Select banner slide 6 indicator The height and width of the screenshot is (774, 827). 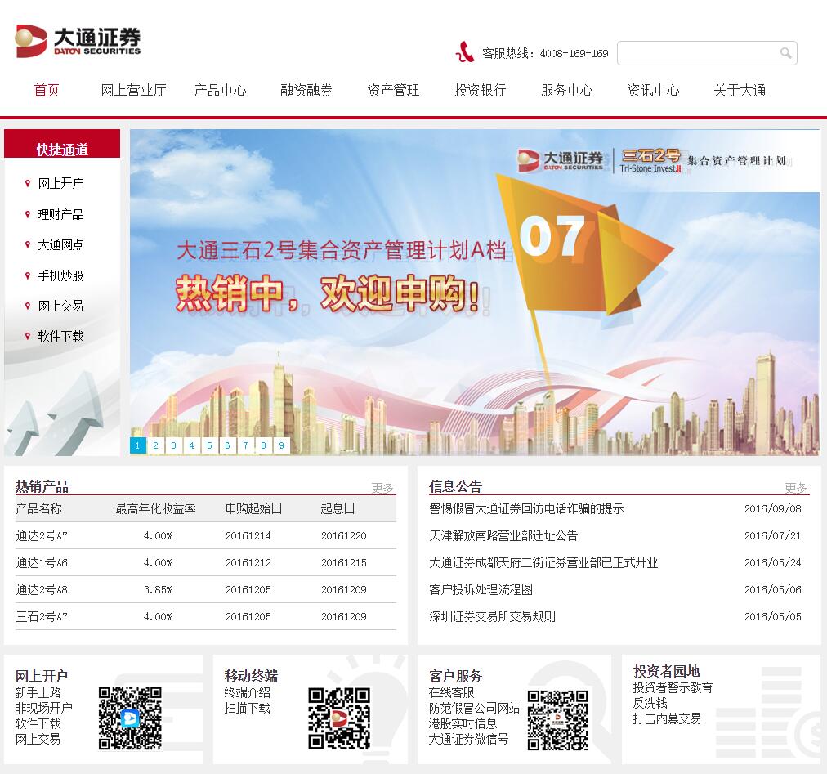tap(227, 445)
